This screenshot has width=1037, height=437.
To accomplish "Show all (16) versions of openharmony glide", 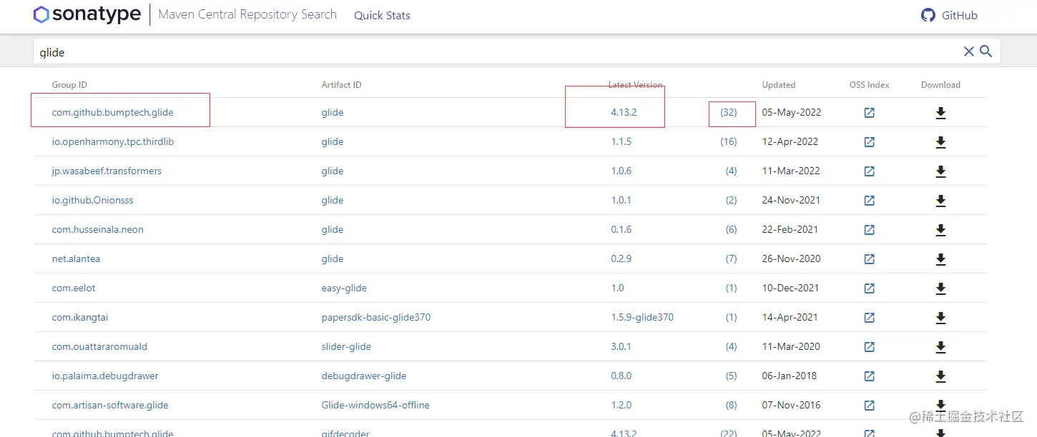I will tap(729, 142).
